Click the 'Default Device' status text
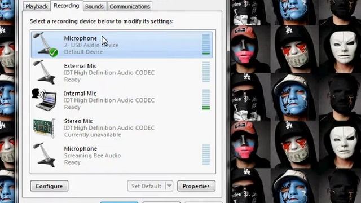 tap(83, 52)
